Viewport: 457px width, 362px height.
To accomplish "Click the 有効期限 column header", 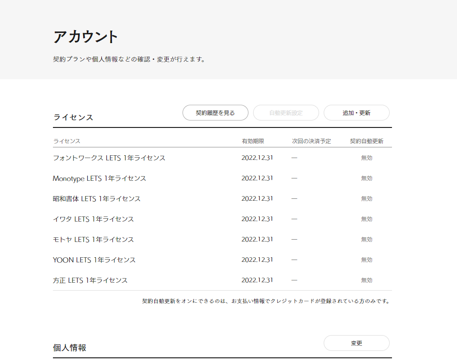I will coord(253,141).
